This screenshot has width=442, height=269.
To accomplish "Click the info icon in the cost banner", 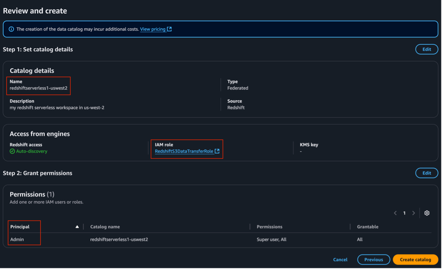I will click(x=11, y=29).
